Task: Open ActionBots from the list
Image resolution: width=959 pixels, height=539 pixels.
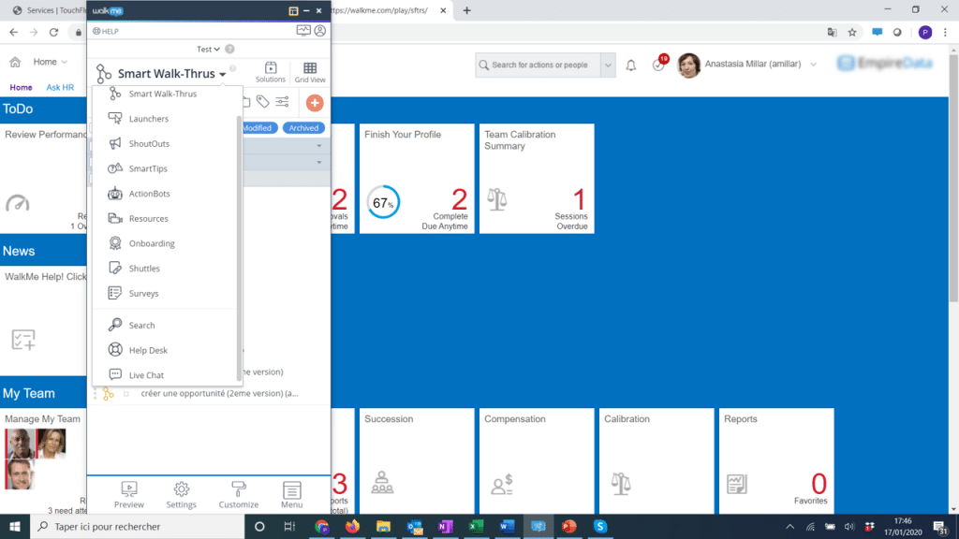Action: click(149, 194)
